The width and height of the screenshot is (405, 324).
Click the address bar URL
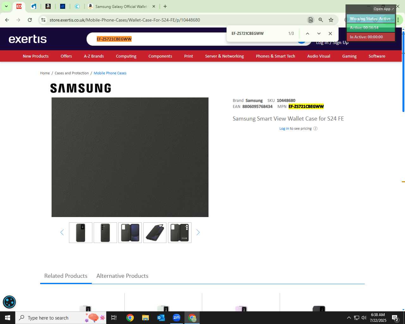point(125,20)
